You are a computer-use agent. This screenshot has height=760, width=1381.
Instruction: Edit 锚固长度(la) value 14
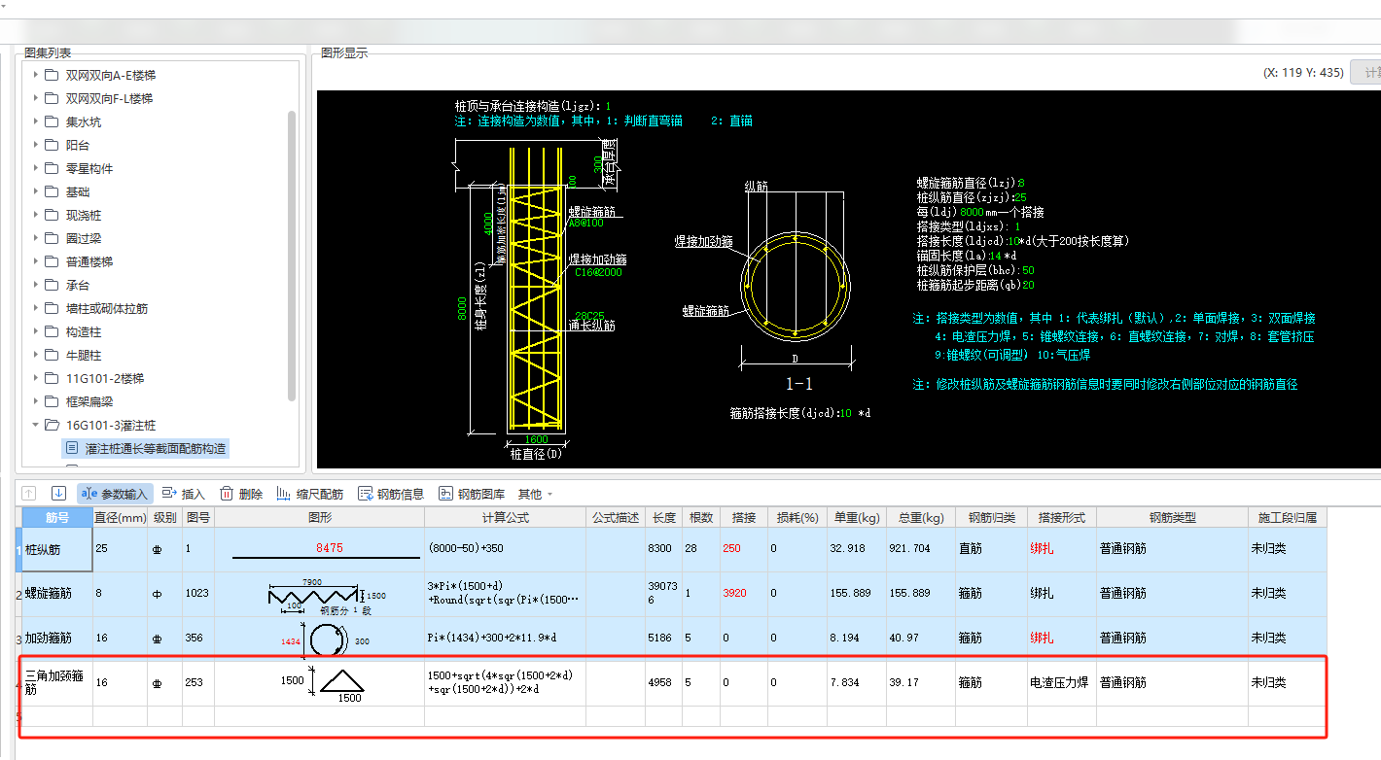[995, 256]
